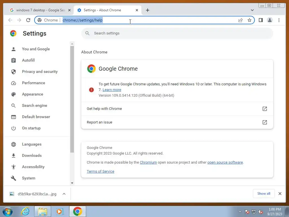Open Performance settings
The height and width of the screenshot is (217, 289).
[33, 83]
